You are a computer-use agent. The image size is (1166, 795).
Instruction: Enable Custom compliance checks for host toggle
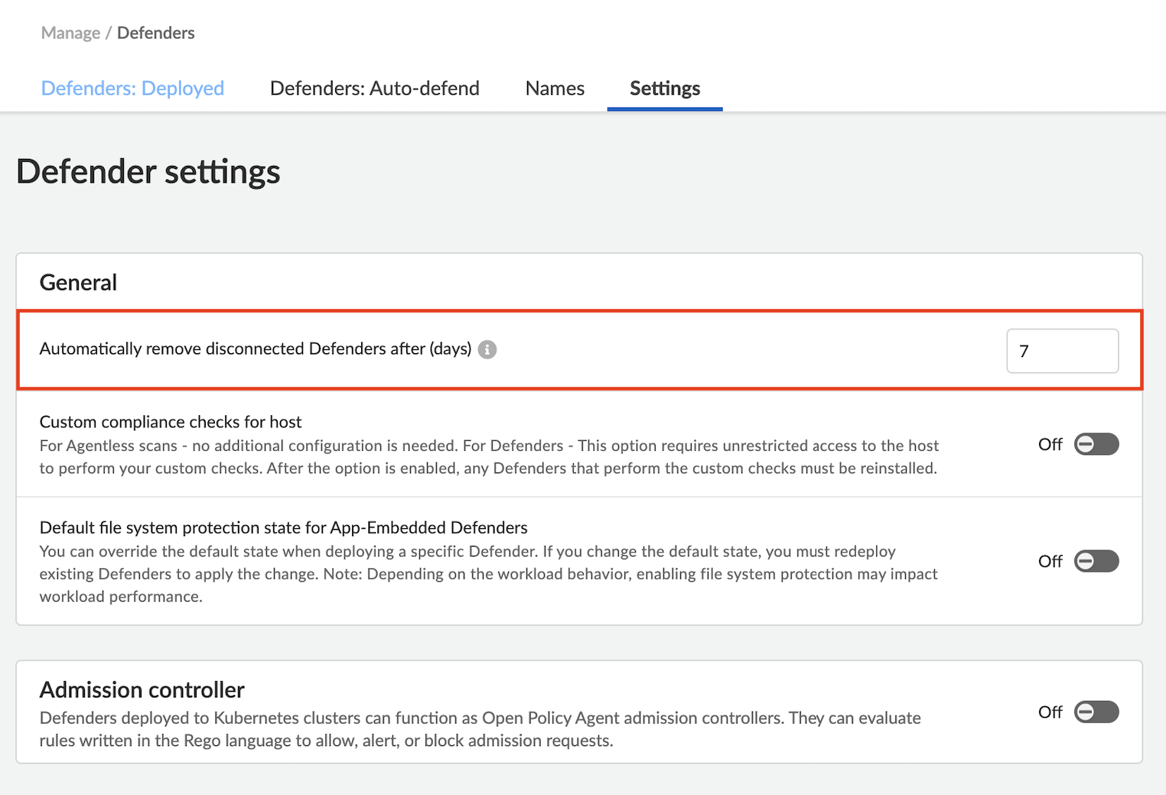click(1096, 444)
